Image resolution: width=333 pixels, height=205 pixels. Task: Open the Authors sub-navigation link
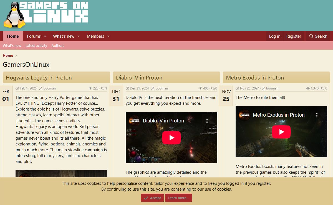(58, 46)
